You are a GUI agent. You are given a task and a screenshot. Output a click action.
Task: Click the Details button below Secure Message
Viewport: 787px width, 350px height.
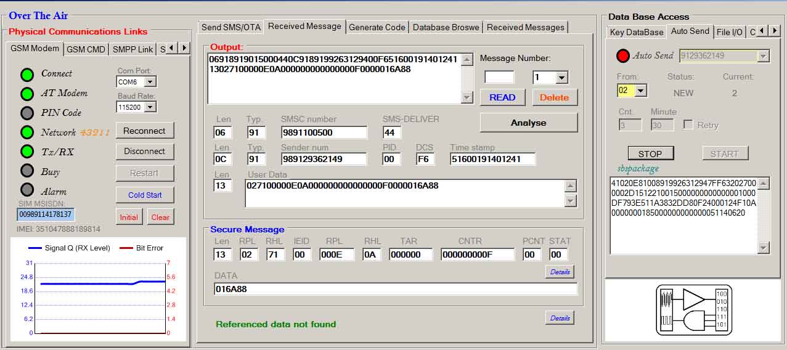pyautogui.click(x=560, y=318)
